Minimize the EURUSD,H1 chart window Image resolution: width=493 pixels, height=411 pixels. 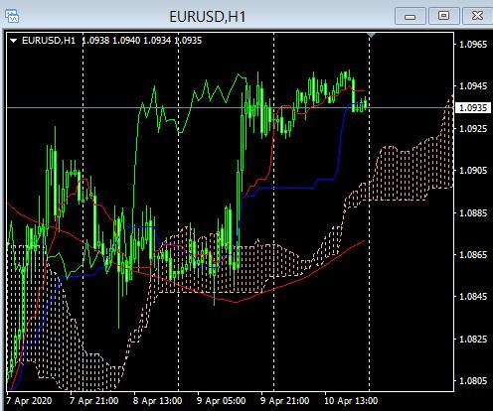(411, 16)
